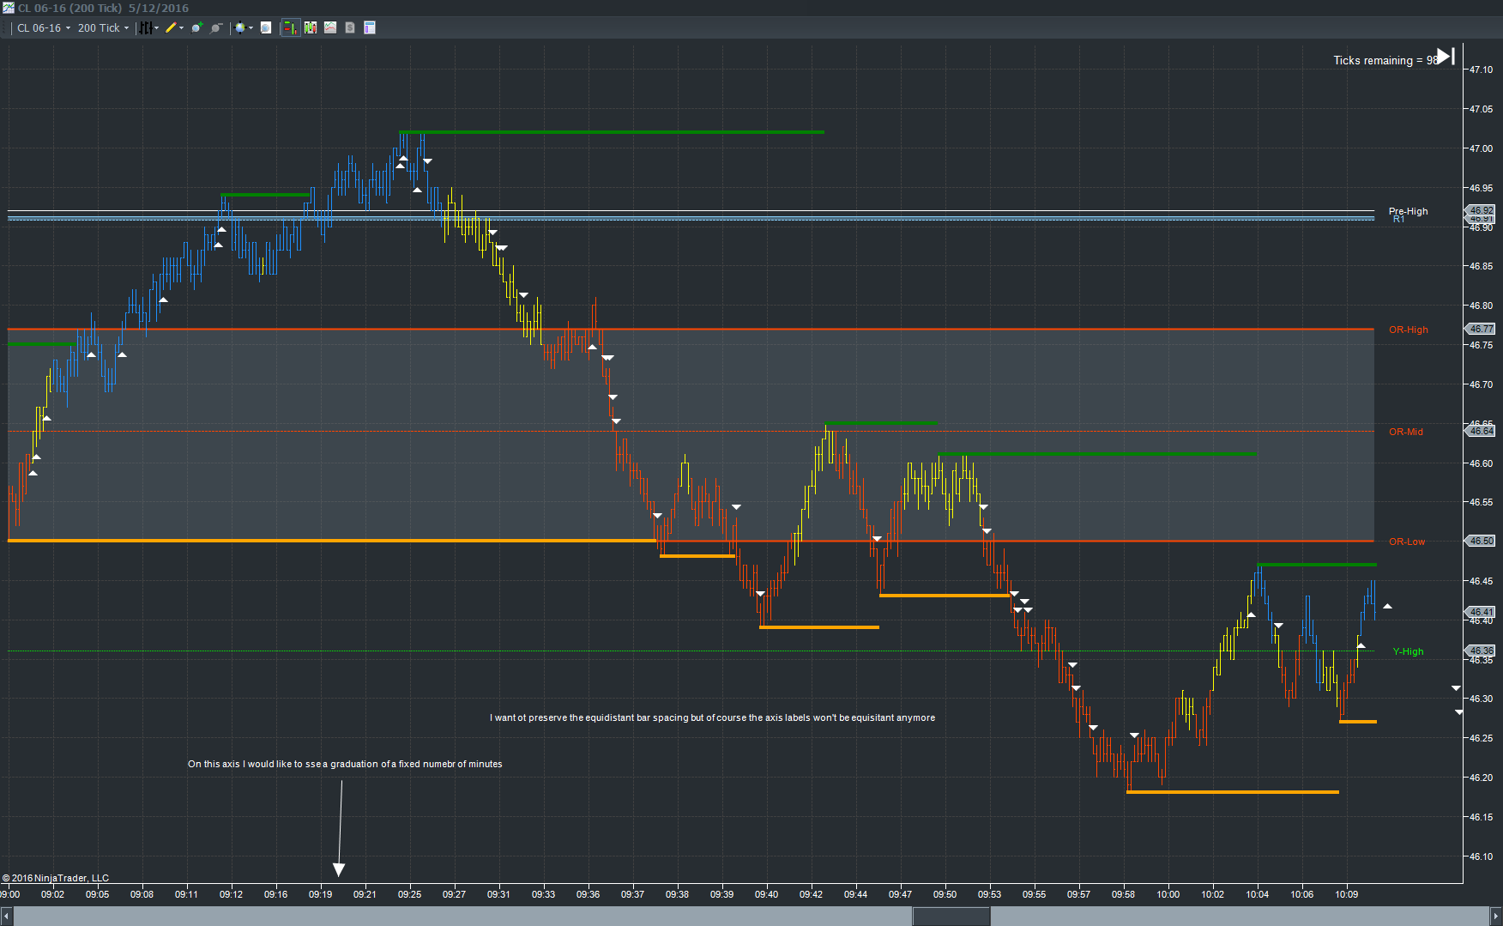Screen dimensions: 1503x926
Task: Click the 46.20 price axis label
Action: click(1481, 778)
